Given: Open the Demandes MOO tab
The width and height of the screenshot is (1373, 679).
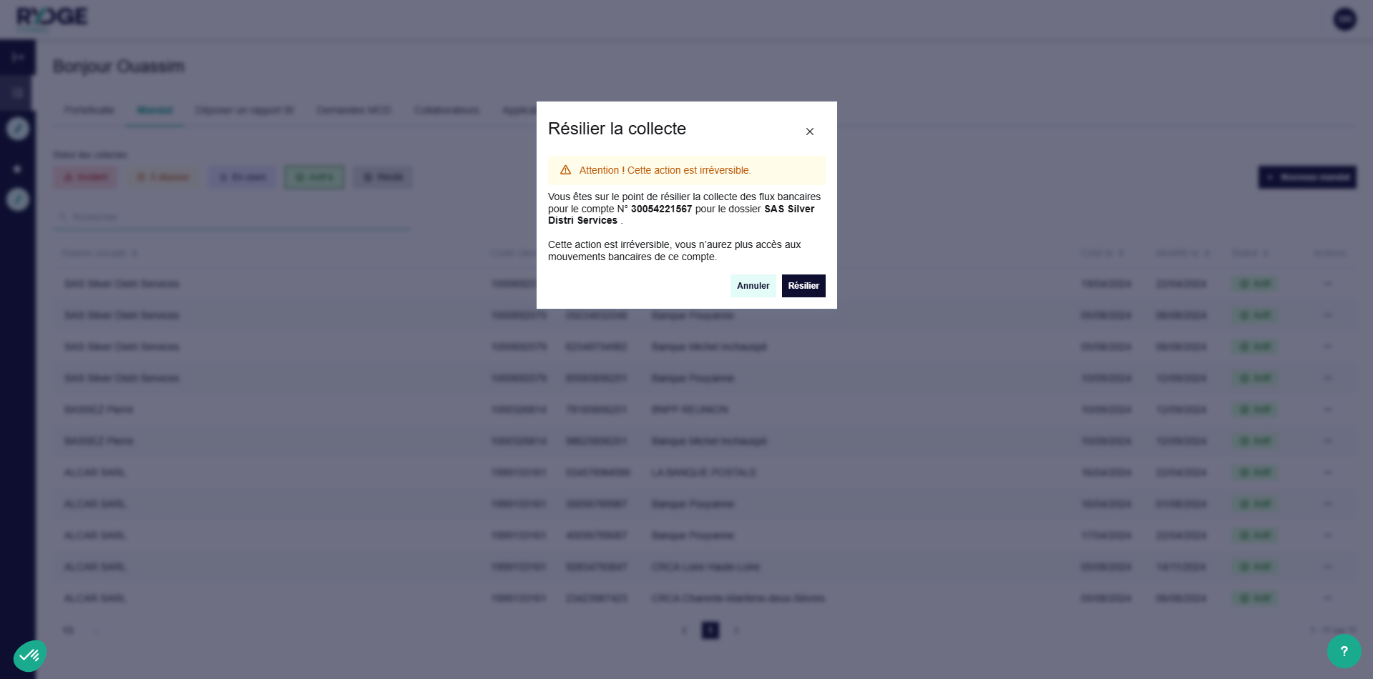Looking at the screenshot, I should (354, 110).
